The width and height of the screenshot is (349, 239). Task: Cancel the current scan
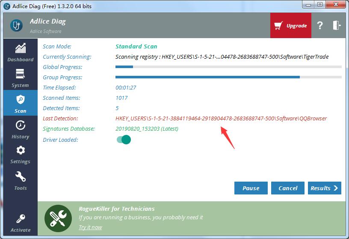[287, 188]
